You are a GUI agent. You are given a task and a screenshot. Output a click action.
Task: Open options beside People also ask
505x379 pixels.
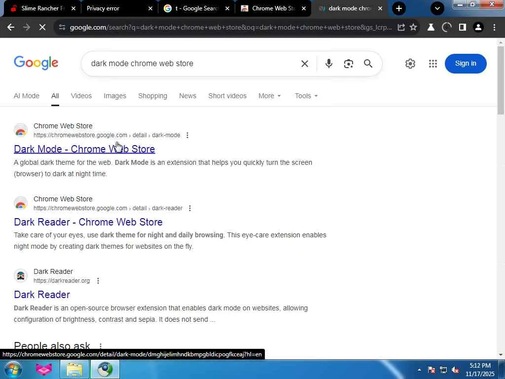tap(101, 346)
